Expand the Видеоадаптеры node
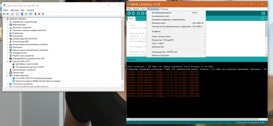 coord(7,25)
